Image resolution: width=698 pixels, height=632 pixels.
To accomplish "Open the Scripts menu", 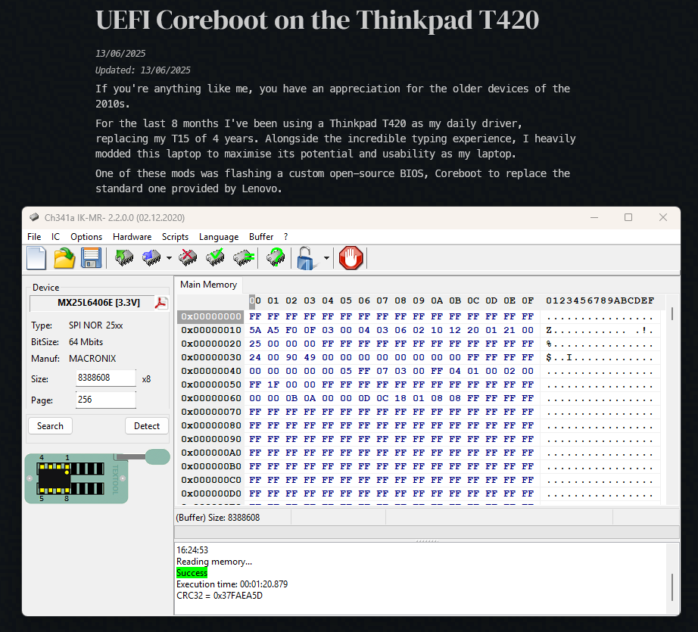I will coord(175,237).
